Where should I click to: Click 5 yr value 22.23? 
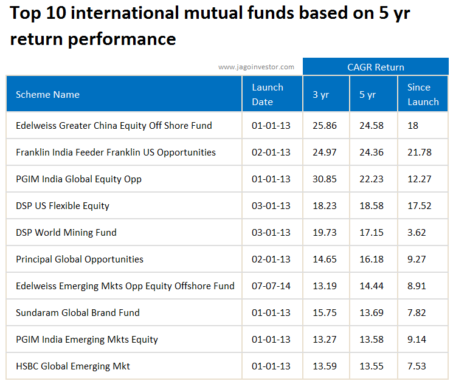coord(372,179)
